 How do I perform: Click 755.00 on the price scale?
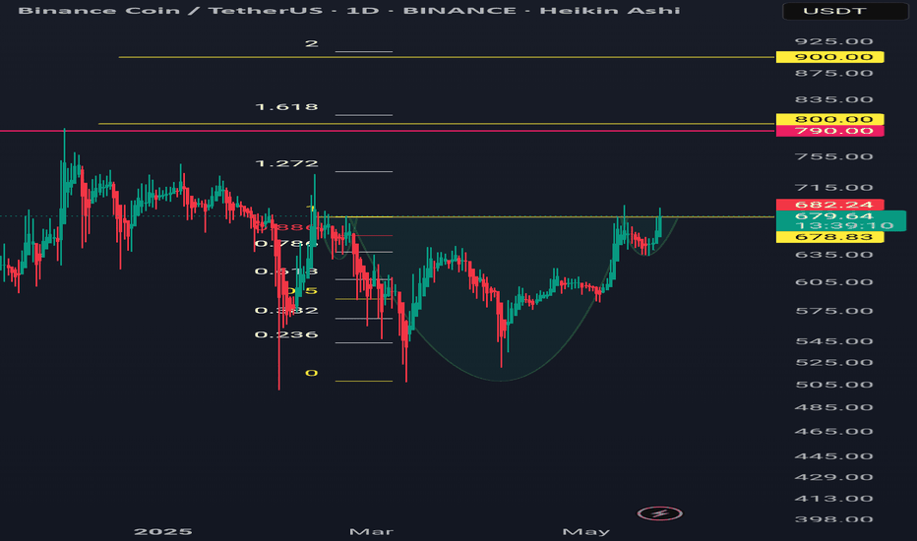[834, 156]
